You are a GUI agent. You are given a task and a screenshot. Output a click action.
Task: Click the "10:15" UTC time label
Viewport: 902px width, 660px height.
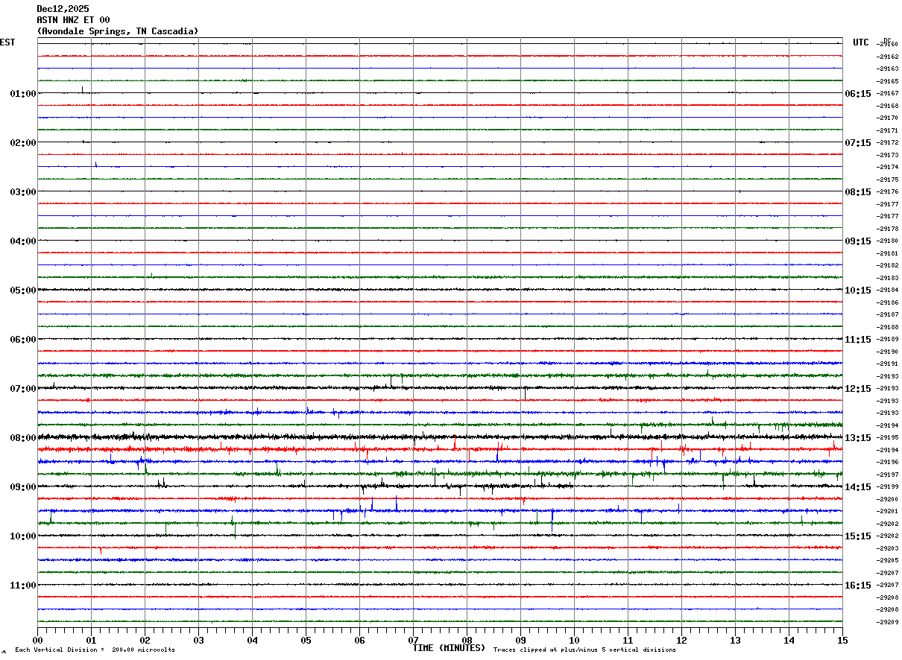tap(857, 291)
